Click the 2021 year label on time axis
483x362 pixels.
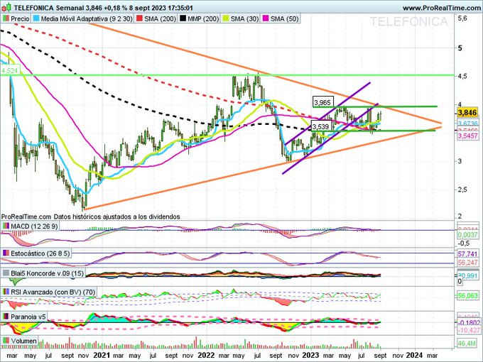click(102, 355)
